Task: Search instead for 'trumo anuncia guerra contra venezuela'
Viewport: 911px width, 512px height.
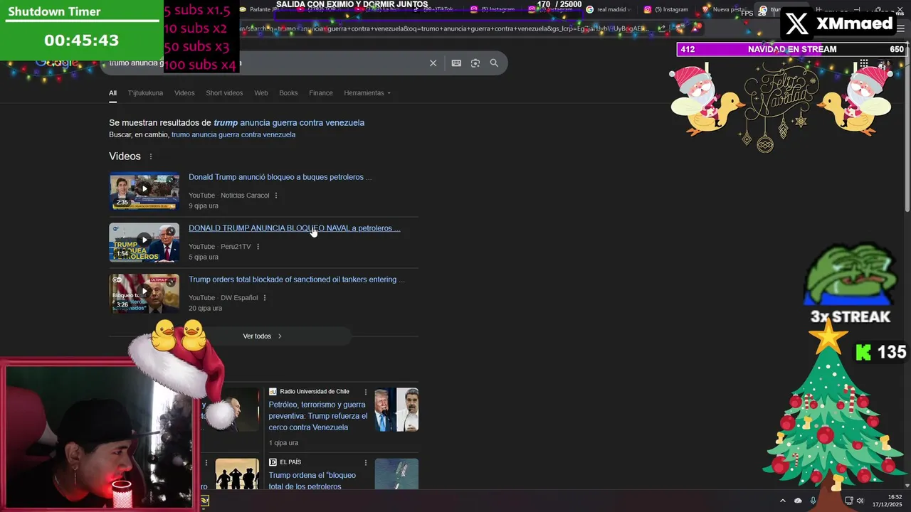Action: [x=233, y=134]
